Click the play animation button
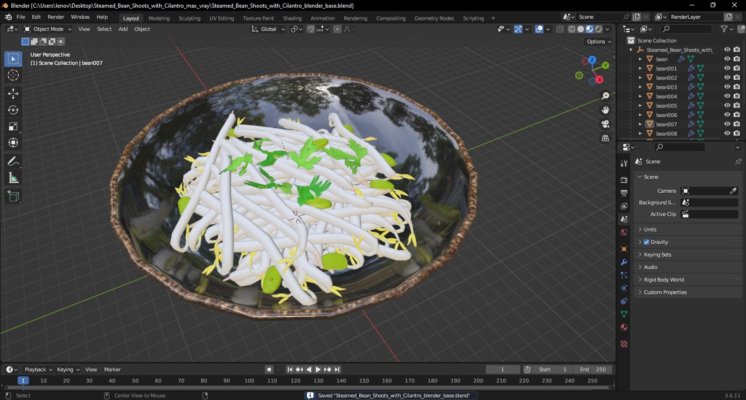Viewport: 746px width, 400px height. click(318, 370)
